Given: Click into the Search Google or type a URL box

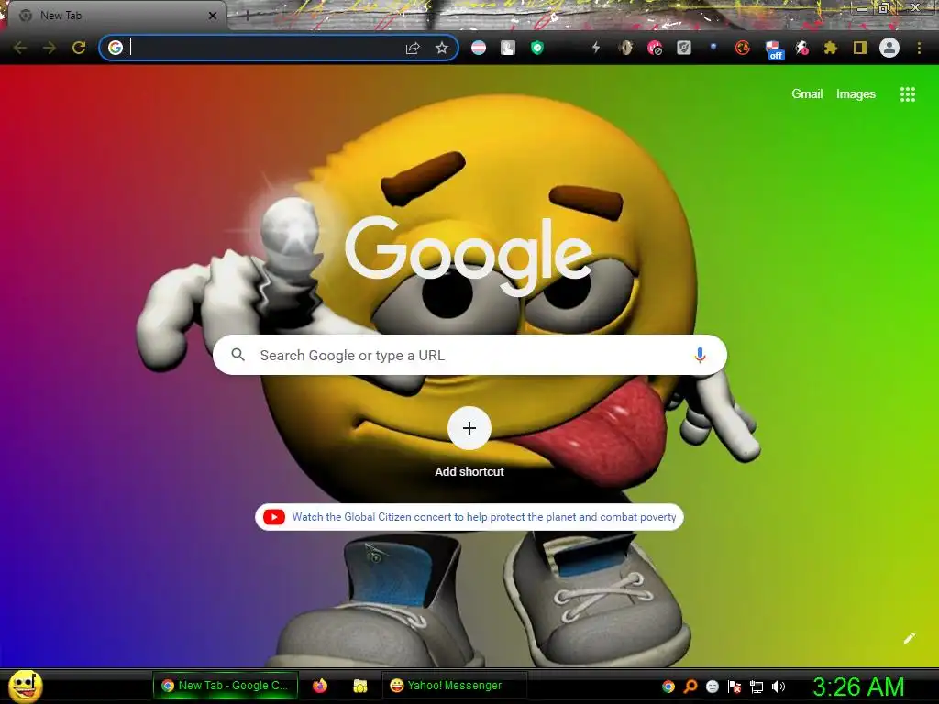Looking at the screenshot, I should [x=470, y=355].
